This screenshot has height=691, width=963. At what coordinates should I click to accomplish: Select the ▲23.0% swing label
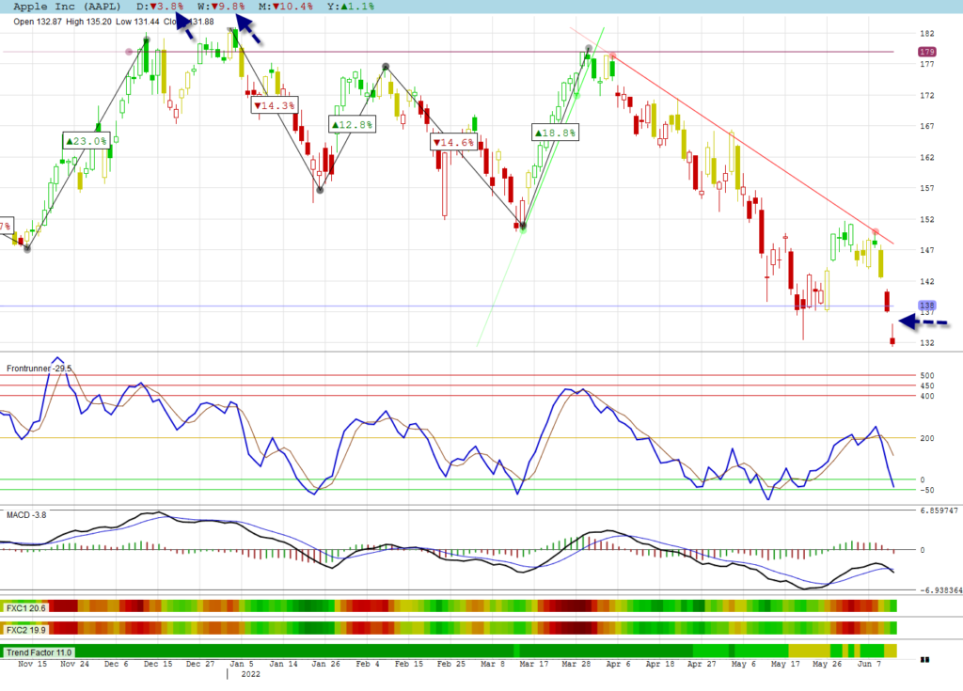[87, 141]
